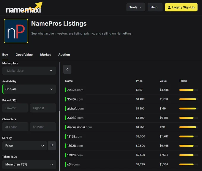Click the $169 value of aishaft.com
Screen dimensions: 202x171
pos(162,108)
